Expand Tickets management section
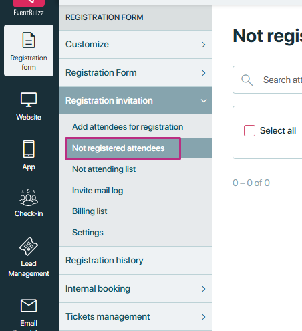The image size is (302, 331). pos(136,317)
